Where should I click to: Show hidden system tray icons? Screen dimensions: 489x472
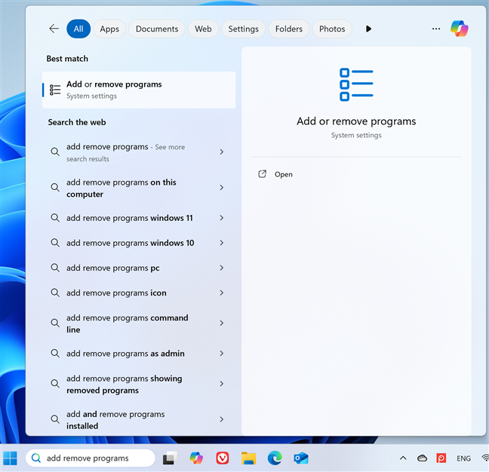click(403, 458)
